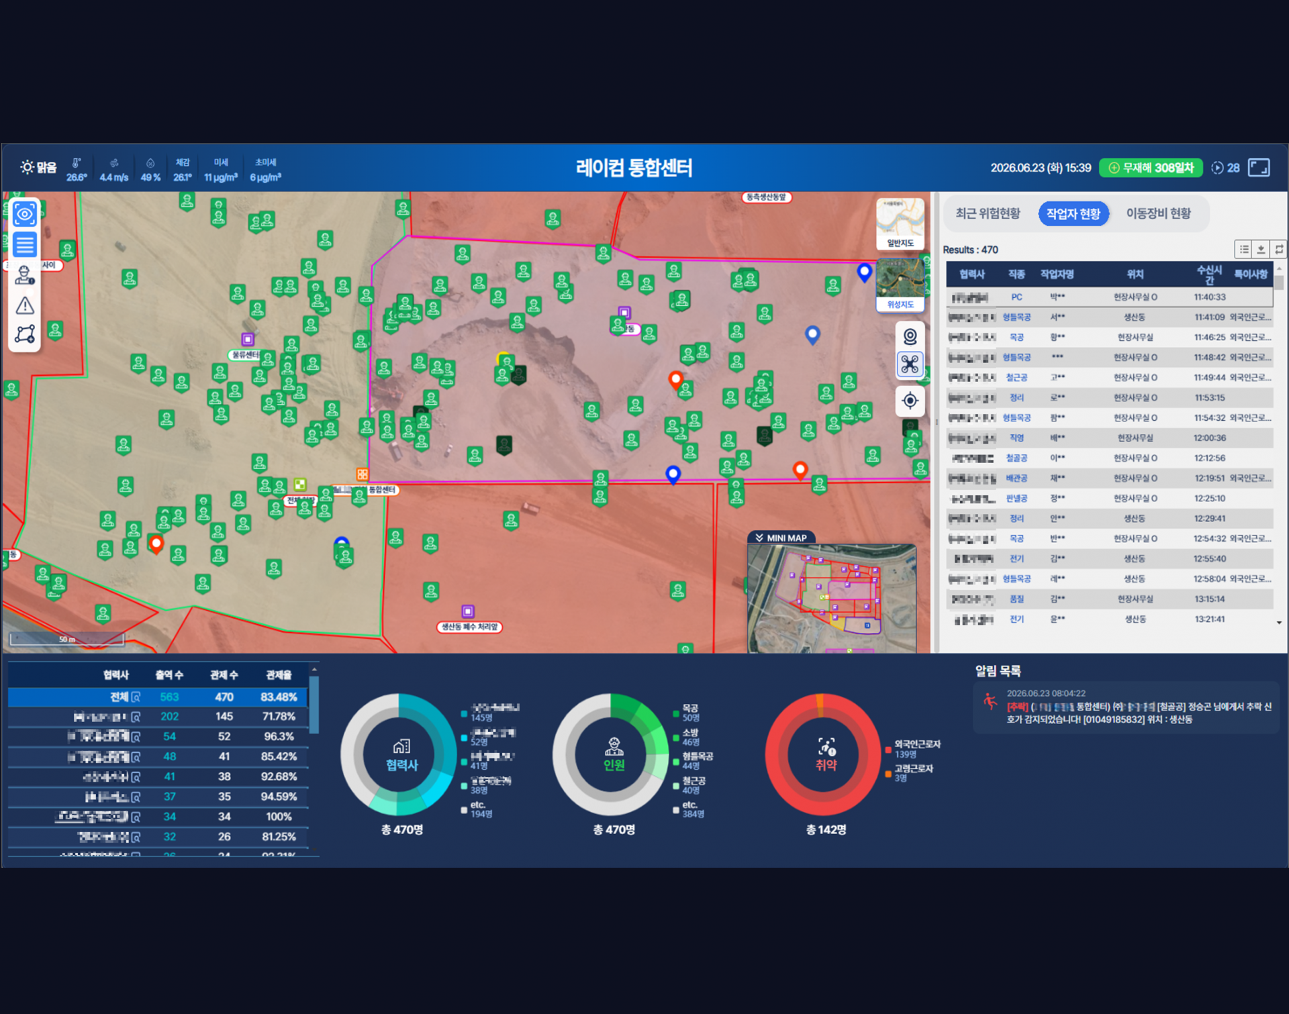Toggle fullscreen with the expand icon in header
Screen dimensions: 1289x1014
point(1258,167)
